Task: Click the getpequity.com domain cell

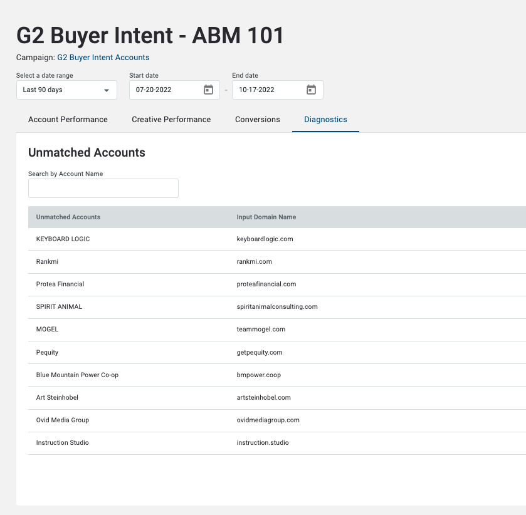Action: (260, 352)
